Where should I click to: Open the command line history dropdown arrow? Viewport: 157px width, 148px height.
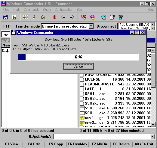click(152, 137)
